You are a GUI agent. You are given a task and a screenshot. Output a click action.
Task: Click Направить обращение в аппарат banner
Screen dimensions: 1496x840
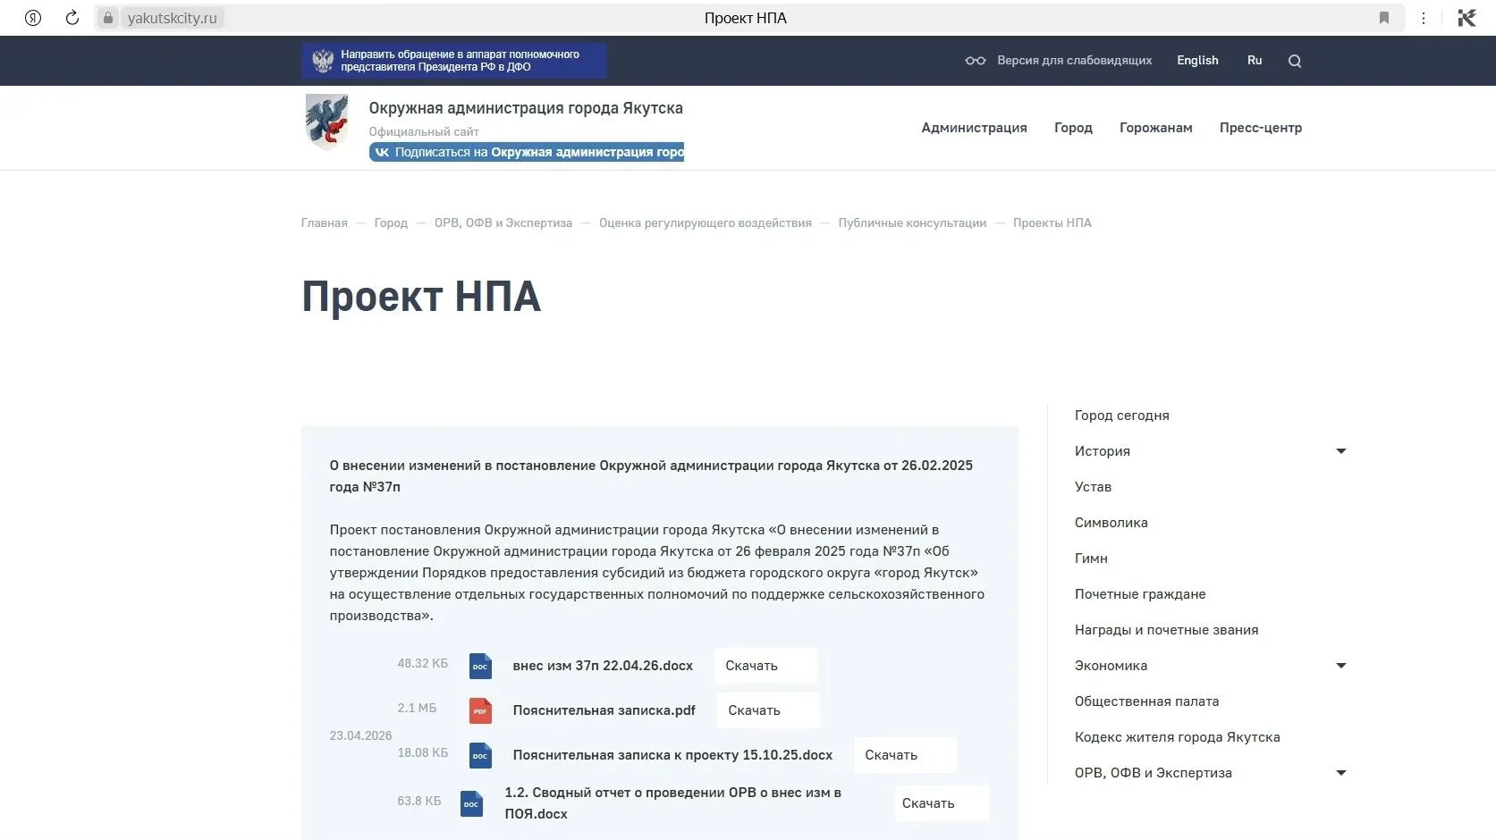click(453, 61)
